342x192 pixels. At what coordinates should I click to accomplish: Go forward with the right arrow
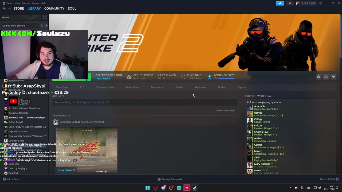pos(10,9)
